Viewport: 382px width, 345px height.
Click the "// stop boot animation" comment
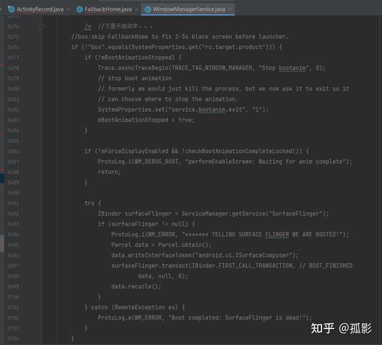pos(135,78)
